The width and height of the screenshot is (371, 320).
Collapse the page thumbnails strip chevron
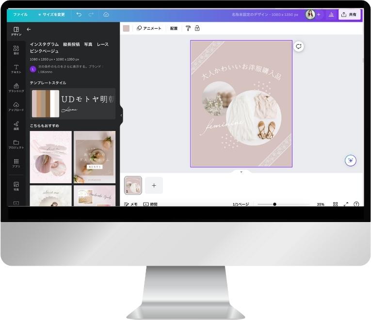coord(241,172)
